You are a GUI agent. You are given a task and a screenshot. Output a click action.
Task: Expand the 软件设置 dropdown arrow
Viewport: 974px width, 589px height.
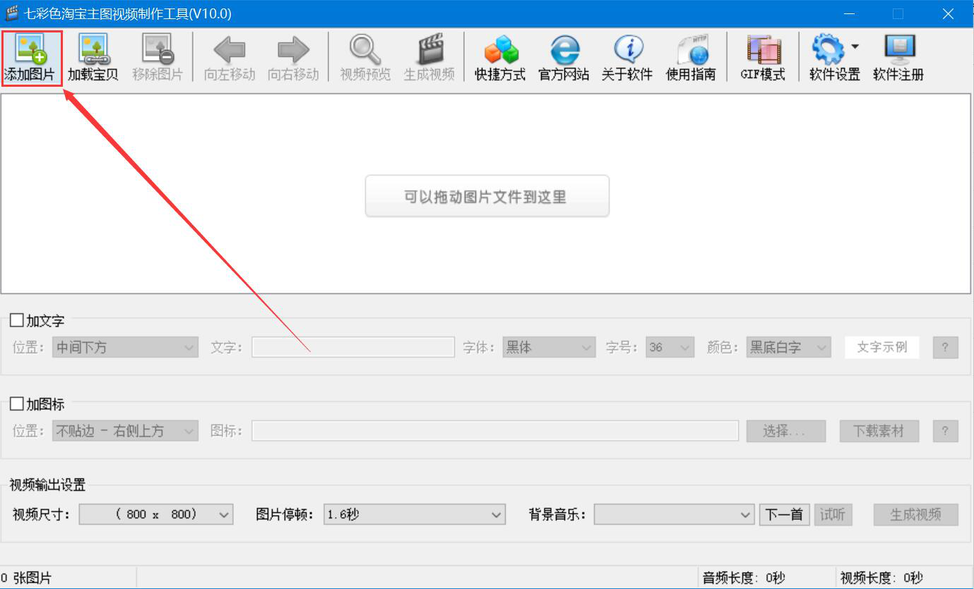(x=855, y=47)
